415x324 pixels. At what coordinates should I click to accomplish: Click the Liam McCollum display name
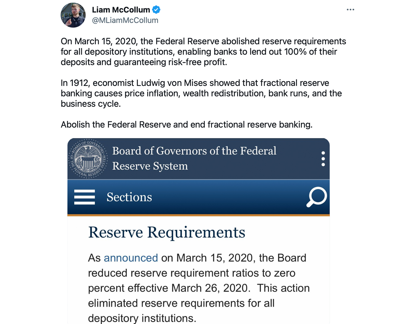tap(121, 10)
